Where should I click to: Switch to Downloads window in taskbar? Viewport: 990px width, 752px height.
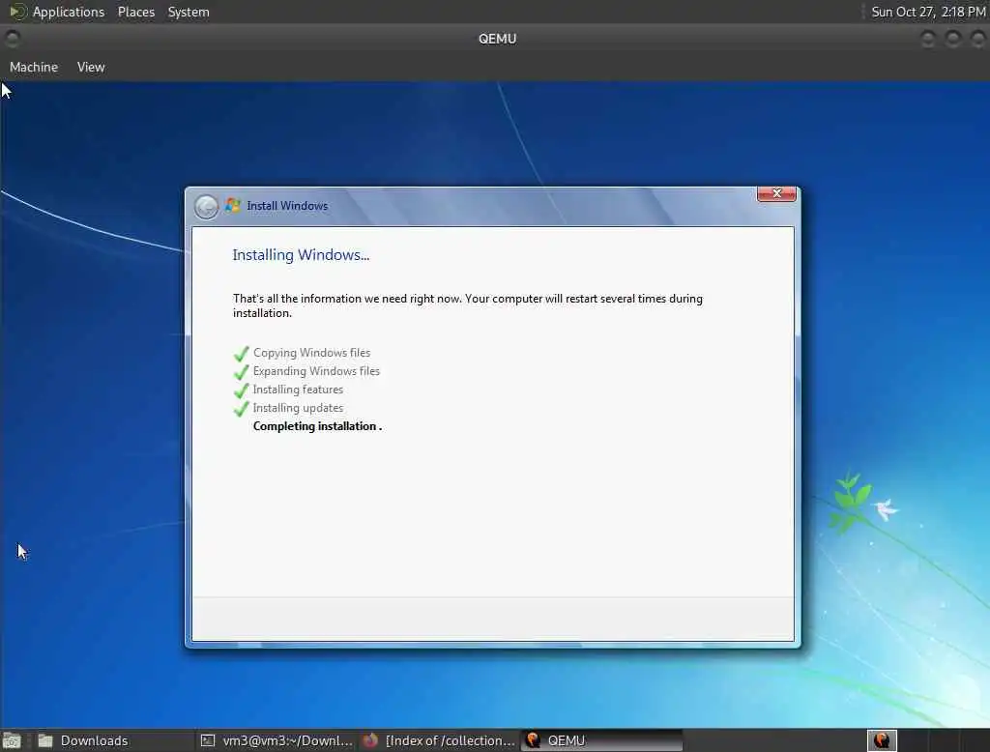tap(114, 740)
